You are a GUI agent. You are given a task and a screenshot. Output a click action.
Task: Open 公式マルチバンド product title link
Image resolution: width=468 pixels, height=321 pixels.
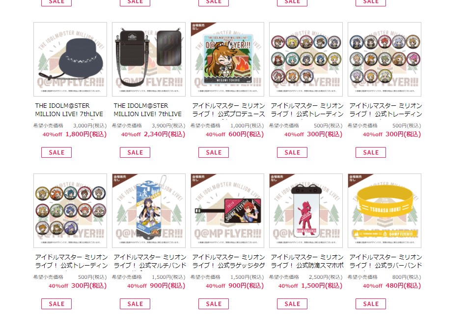[150, 261]
